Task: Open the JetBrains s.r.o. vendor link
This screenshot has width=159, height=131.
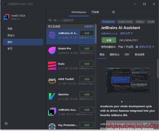Action: coord(109,33)
